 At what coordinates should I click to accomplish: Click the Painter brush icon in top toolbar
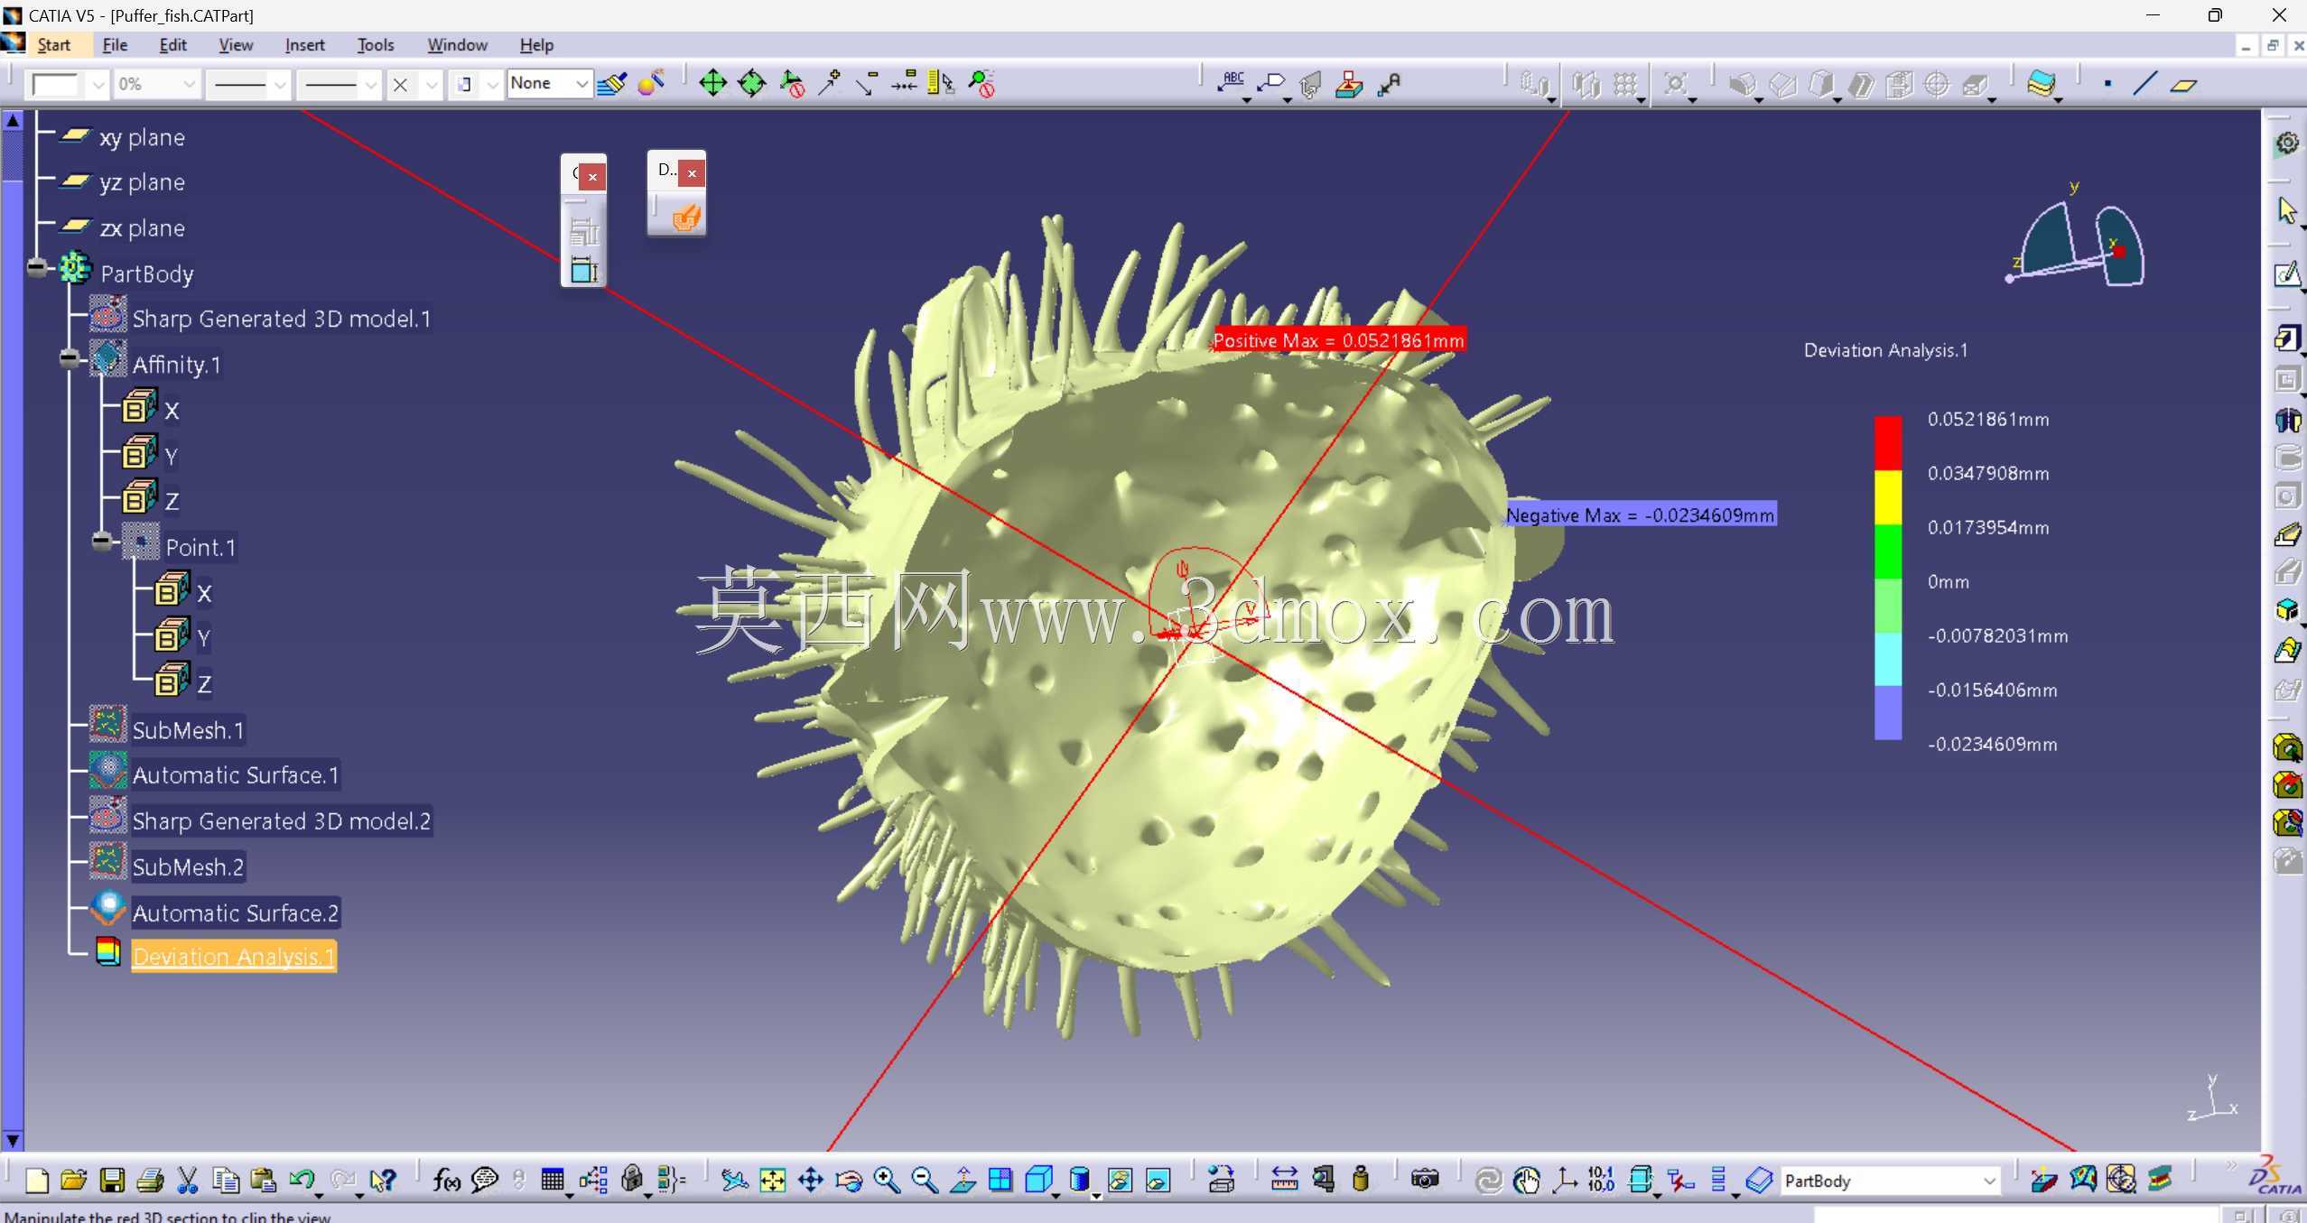(x=612, y=84)
